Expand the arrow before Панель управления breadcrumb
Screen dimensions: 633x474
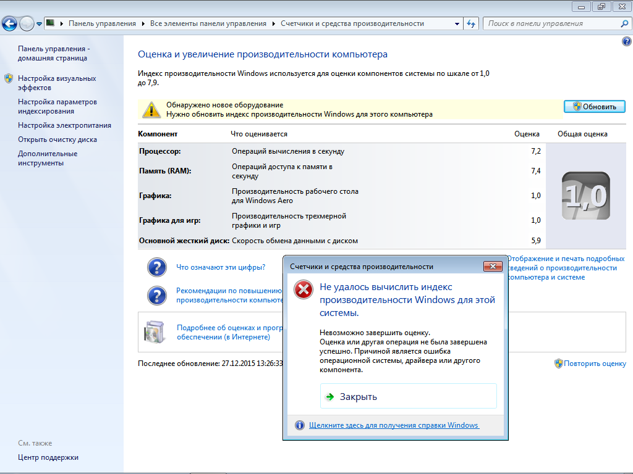click(61, 23)
